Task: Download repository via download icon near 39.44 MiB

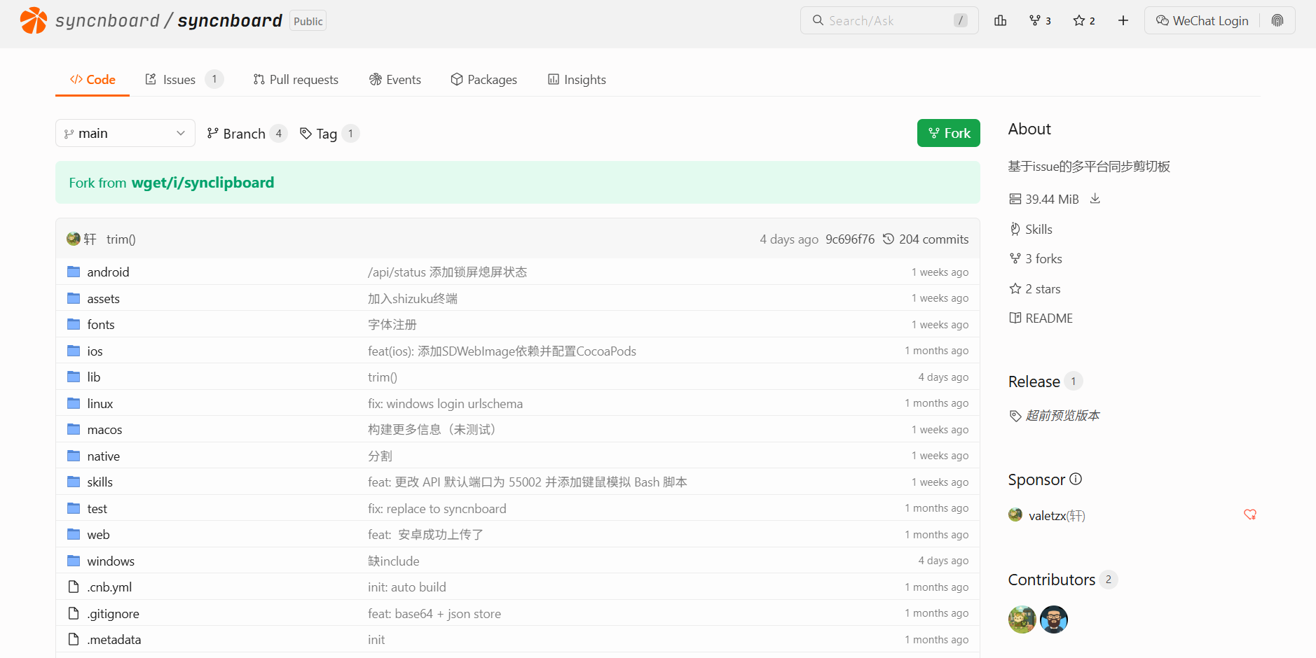Action: click(1095, 199)
